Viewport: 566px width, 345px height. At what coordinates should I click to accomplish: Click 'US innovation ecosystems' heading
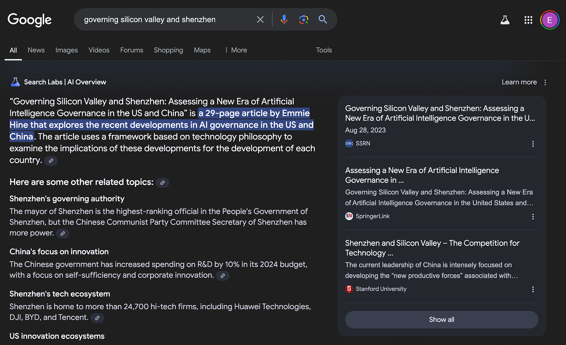click(57, 336)
